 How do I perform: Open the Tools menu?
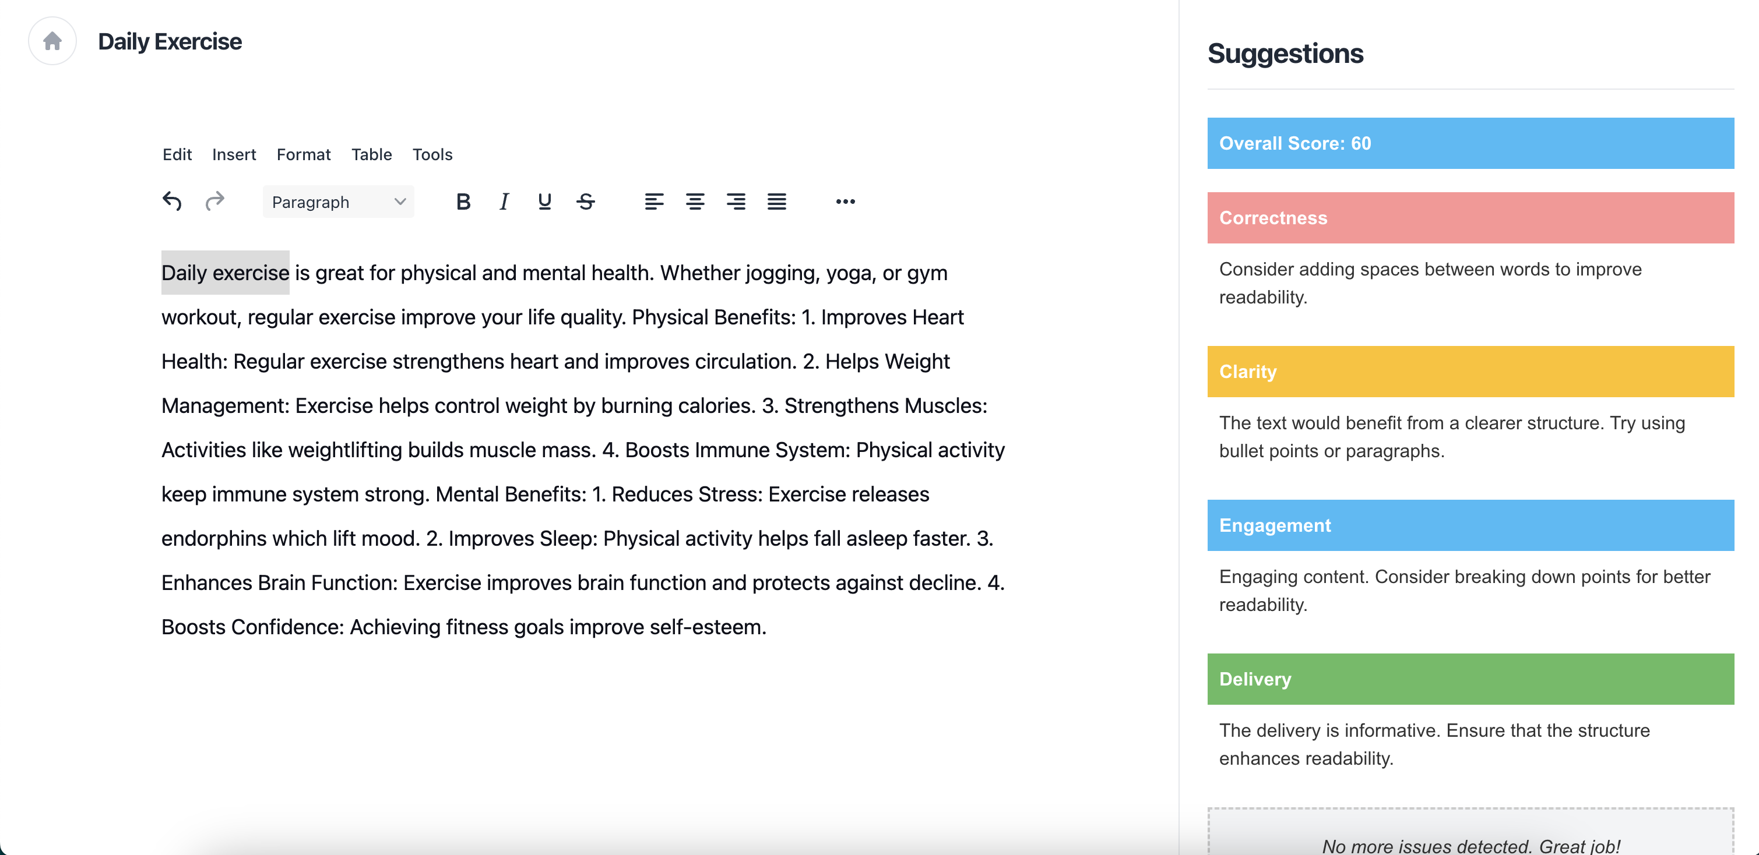tap(432, 155)
